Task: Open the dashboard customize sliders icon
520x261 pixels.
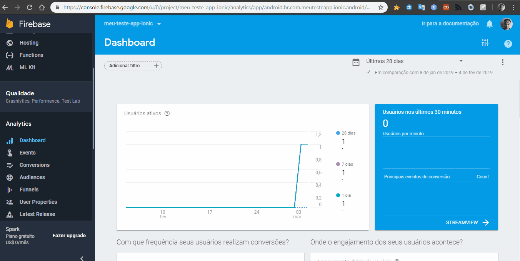Action: [485, 43]
